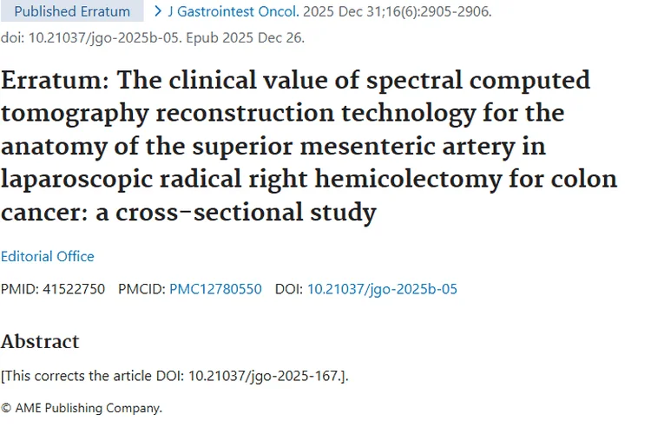This screenshot has height=434, width=651.
Task: Click the DOI label beside the identifier link
Action: pyautogui.click(x=288, y=289)
